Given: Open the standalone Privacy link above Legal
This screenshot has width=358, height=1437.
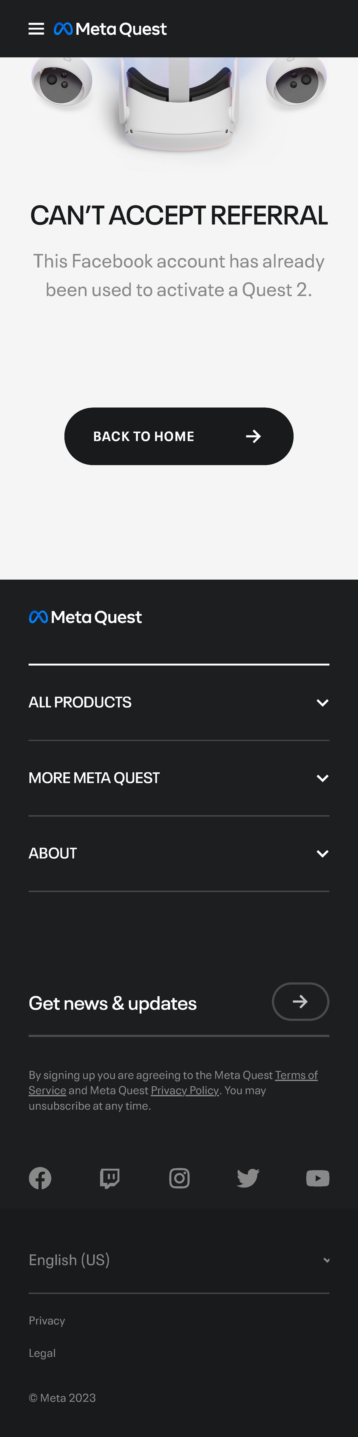Looking at the screenshot, I should (x=47, y=1320).
